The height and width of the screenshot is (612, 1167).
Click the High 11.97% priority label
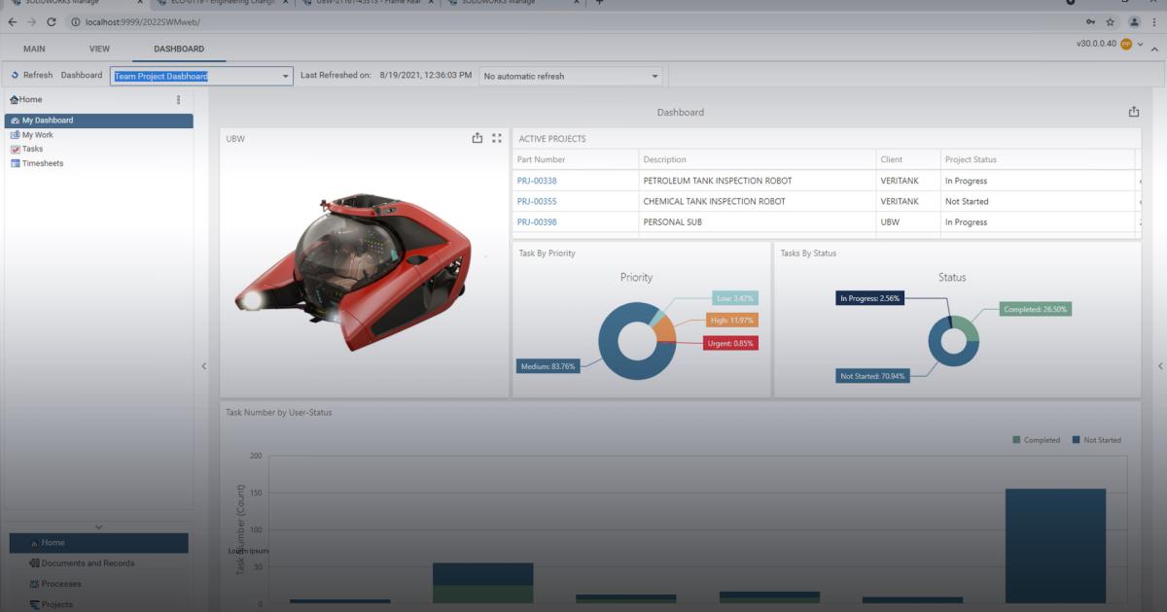[x=731, y=321]
